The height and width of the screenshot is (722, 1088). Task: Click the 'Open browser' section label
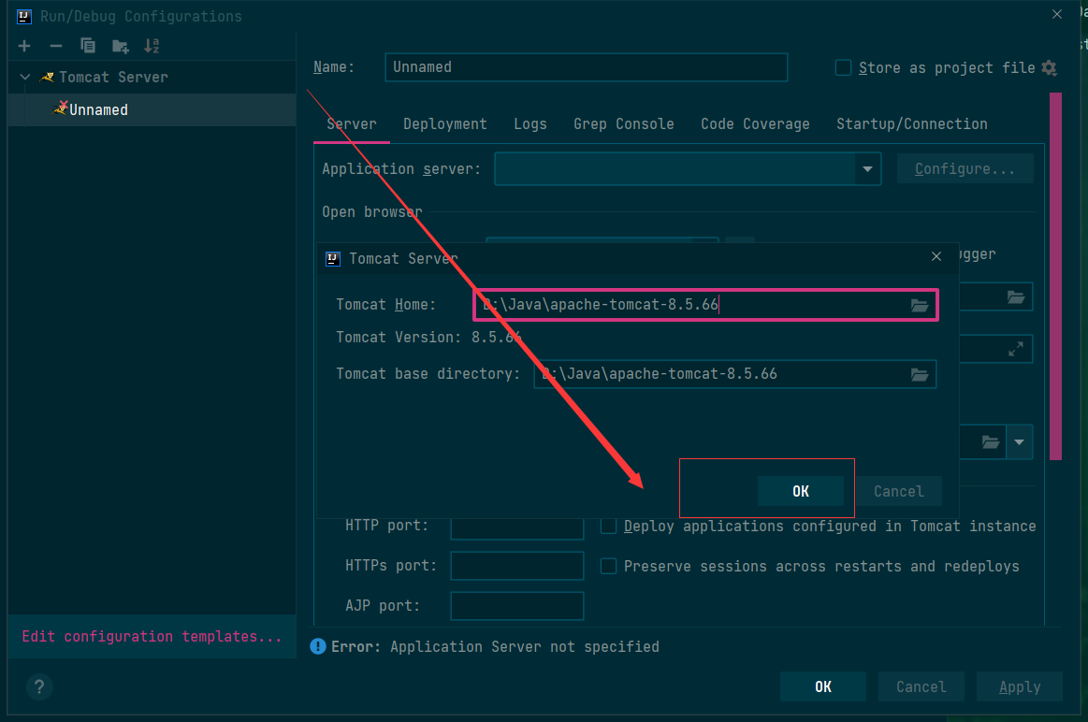372,211
